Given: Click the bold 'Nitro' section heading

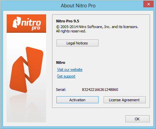Looking at the screenshot, I should (60, 62).
